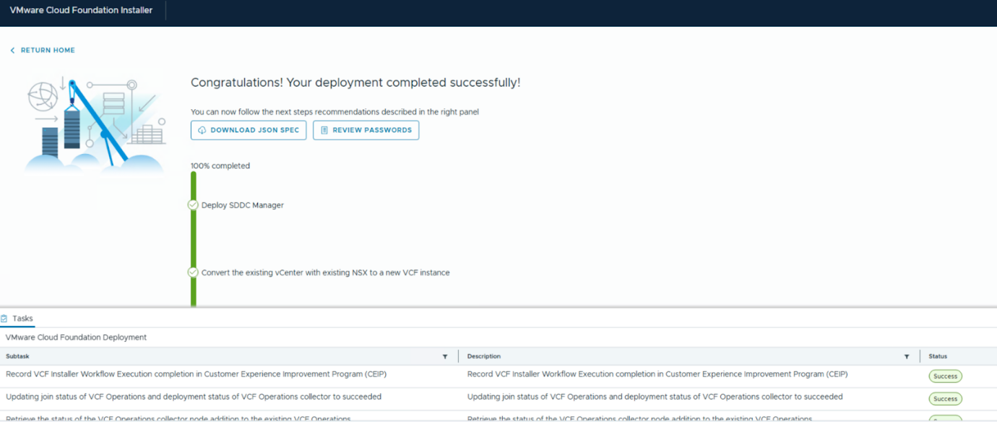Click the Return Home link

48,51
